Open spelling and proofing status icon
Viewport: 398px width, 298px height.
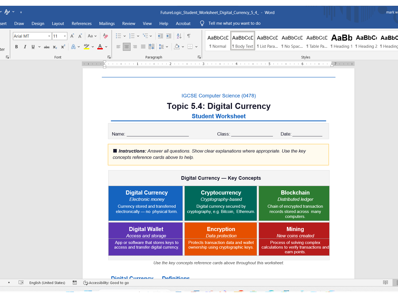point(21,283)
